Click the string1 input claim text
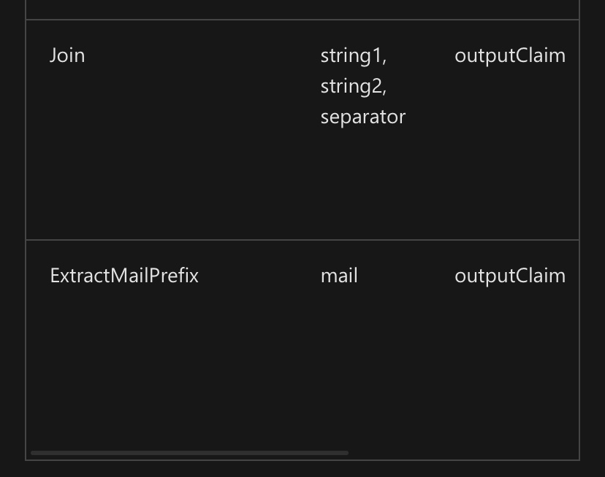The image size is (605, 477). coord(352,55)
